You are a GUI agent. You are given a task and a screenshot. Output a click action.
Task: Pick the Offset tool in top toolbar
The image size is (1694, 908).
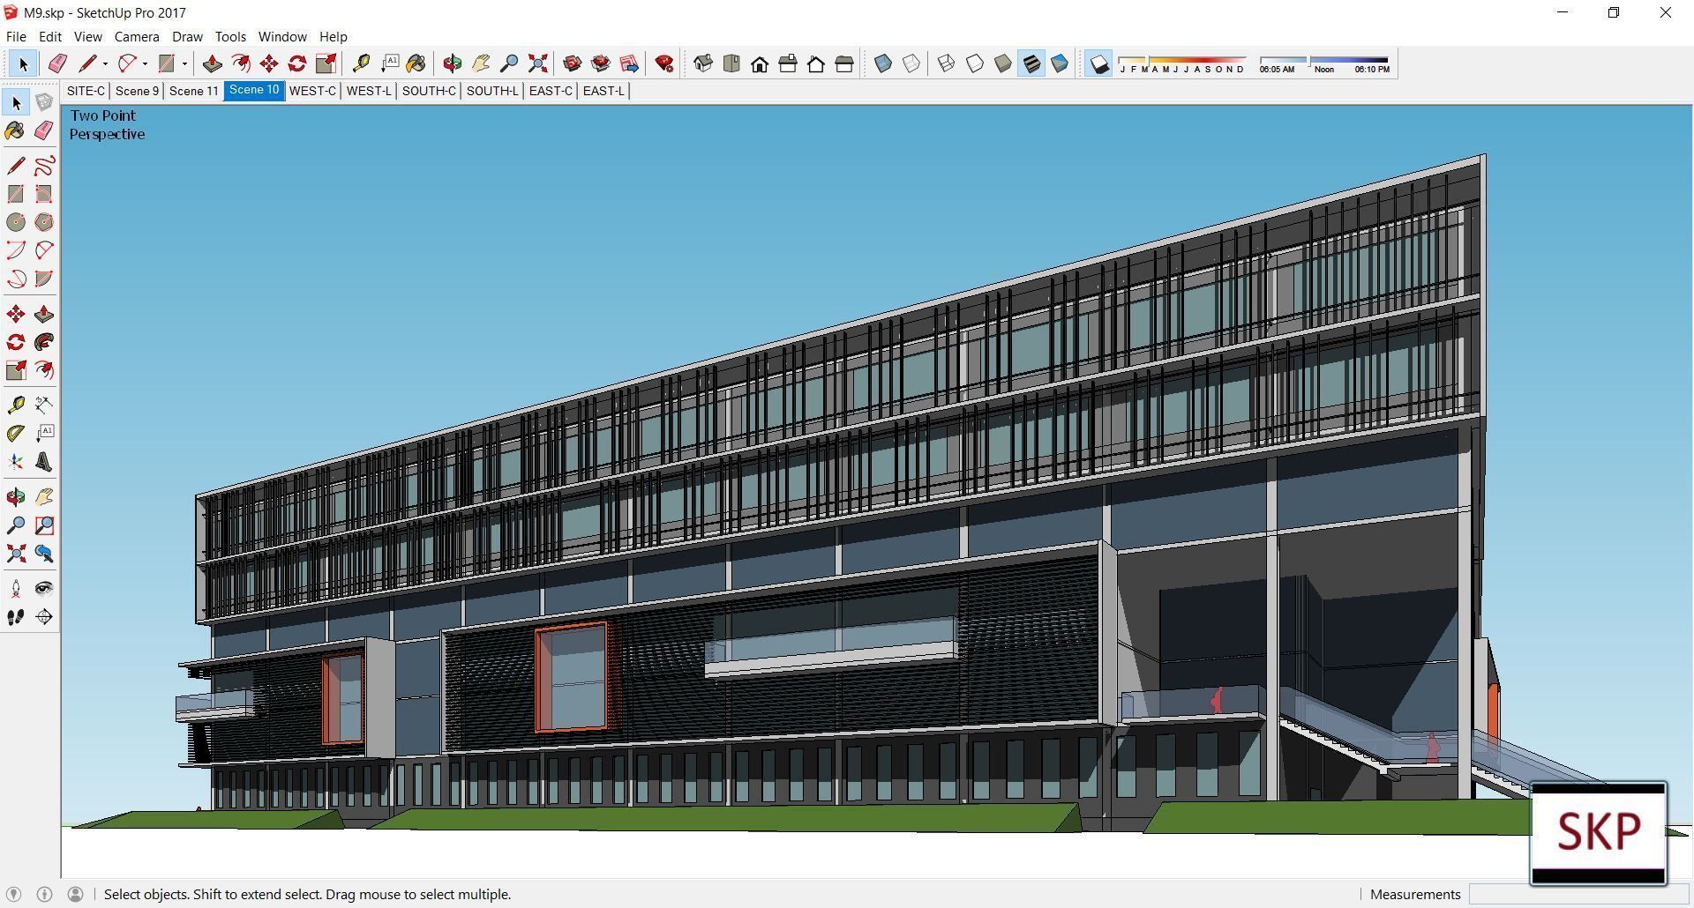(x=240, y=63)
